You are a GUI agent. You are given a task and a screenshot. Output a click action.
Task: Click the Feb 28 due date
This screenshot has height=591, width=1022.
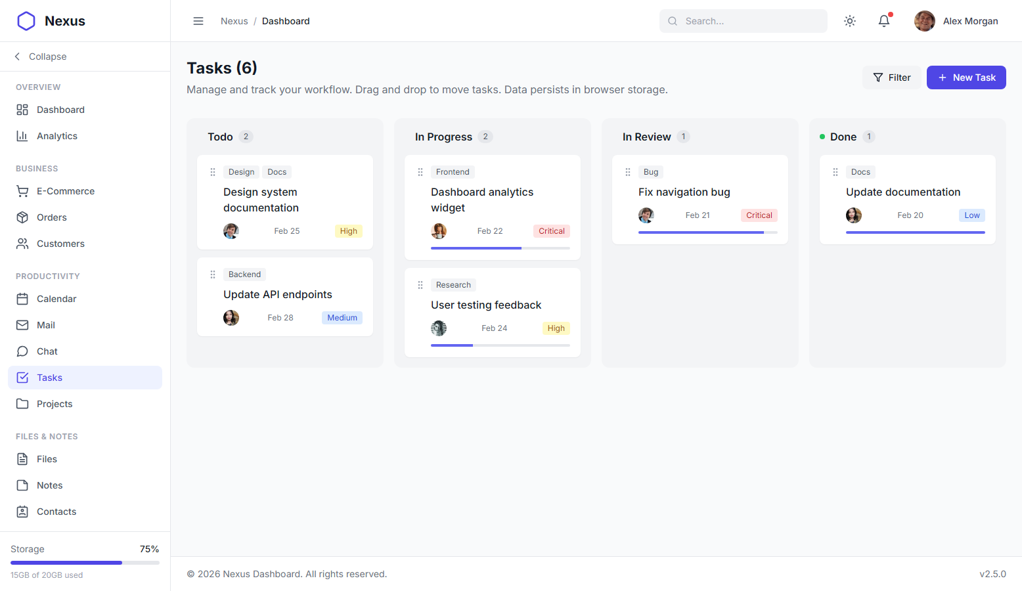tap(280, 318)
